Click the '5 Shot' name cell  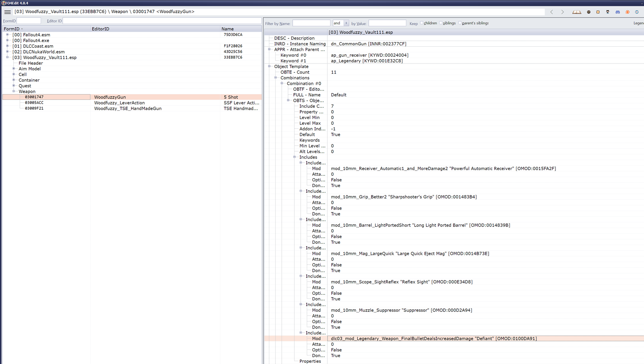pyautogui.click(x=231, y=97)
